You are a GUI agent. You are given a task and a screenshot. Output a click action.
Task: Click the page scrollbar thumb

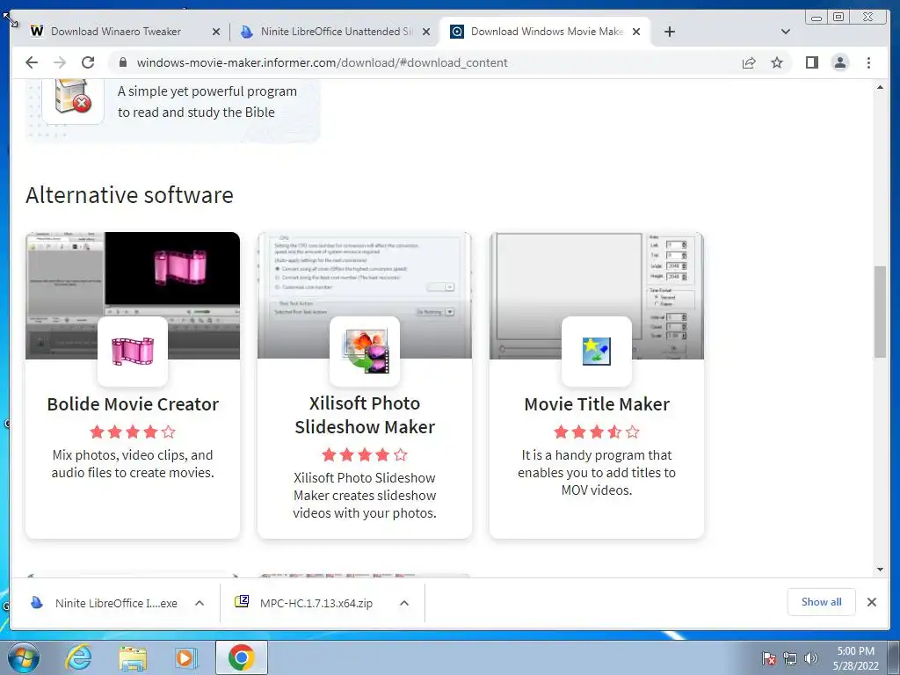880,311
